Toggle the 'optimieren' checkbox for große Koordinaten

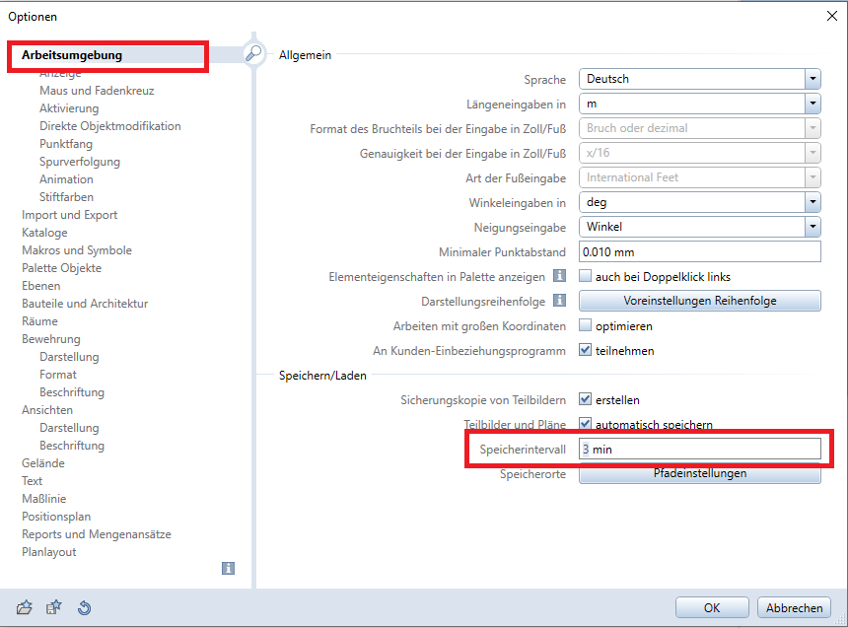point(585,326)
